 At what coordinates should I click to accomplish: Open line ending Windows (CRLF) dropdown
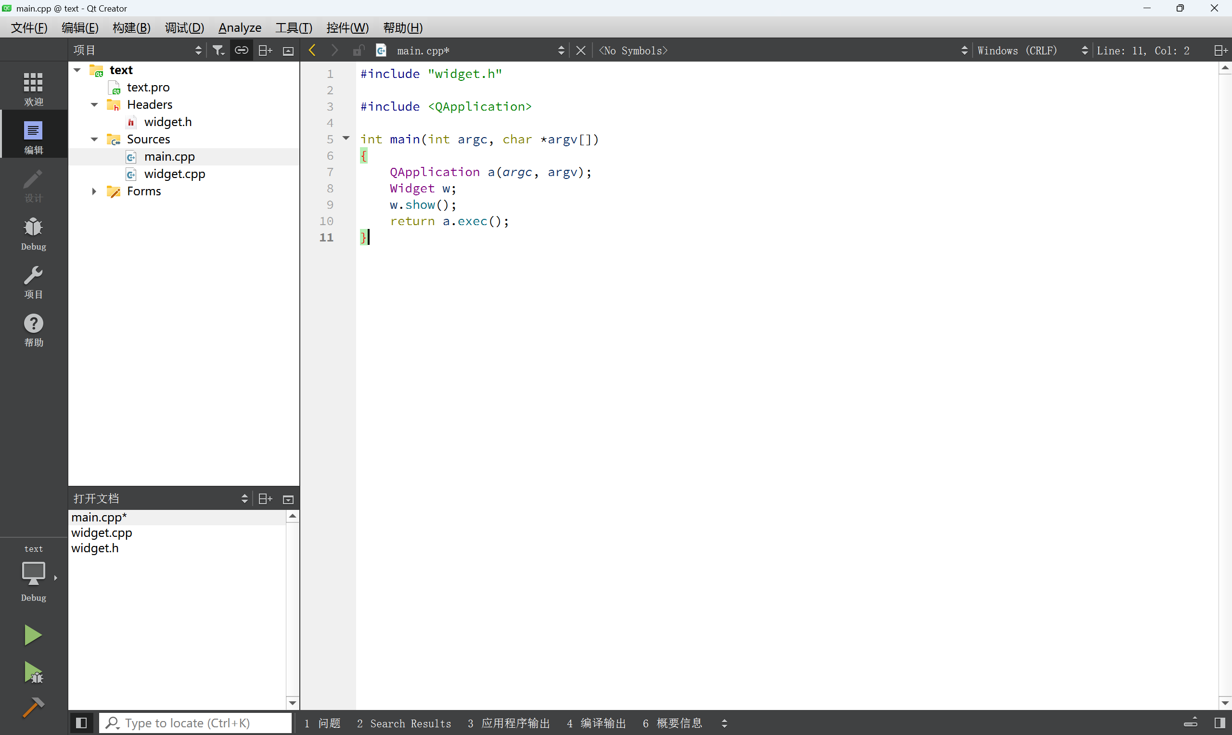[x=1032, y=50]
